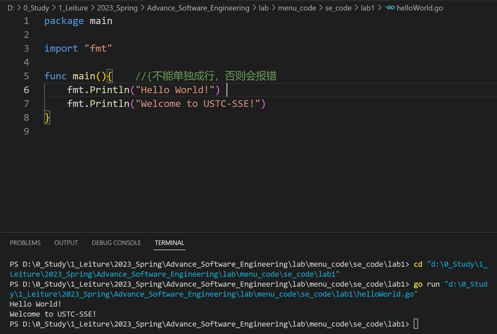Open helloWorld.go breadcrumb item
This screenshot has width=497, height=334.
(420, 8)
